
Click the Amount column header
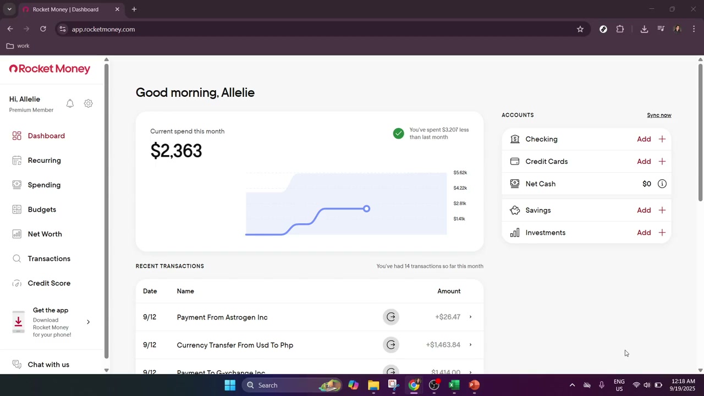pyautogui.click(x=449, y=291)
